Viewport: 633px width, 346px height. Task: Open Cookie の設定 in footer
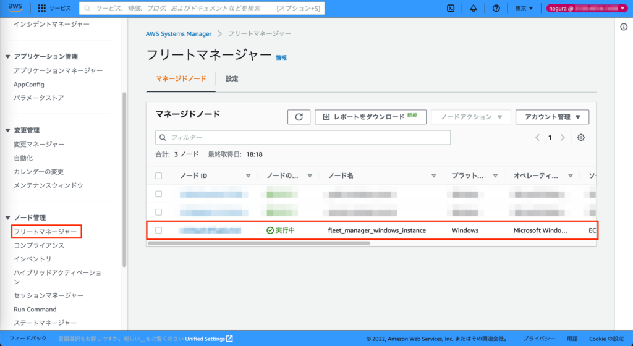[606, 339]
